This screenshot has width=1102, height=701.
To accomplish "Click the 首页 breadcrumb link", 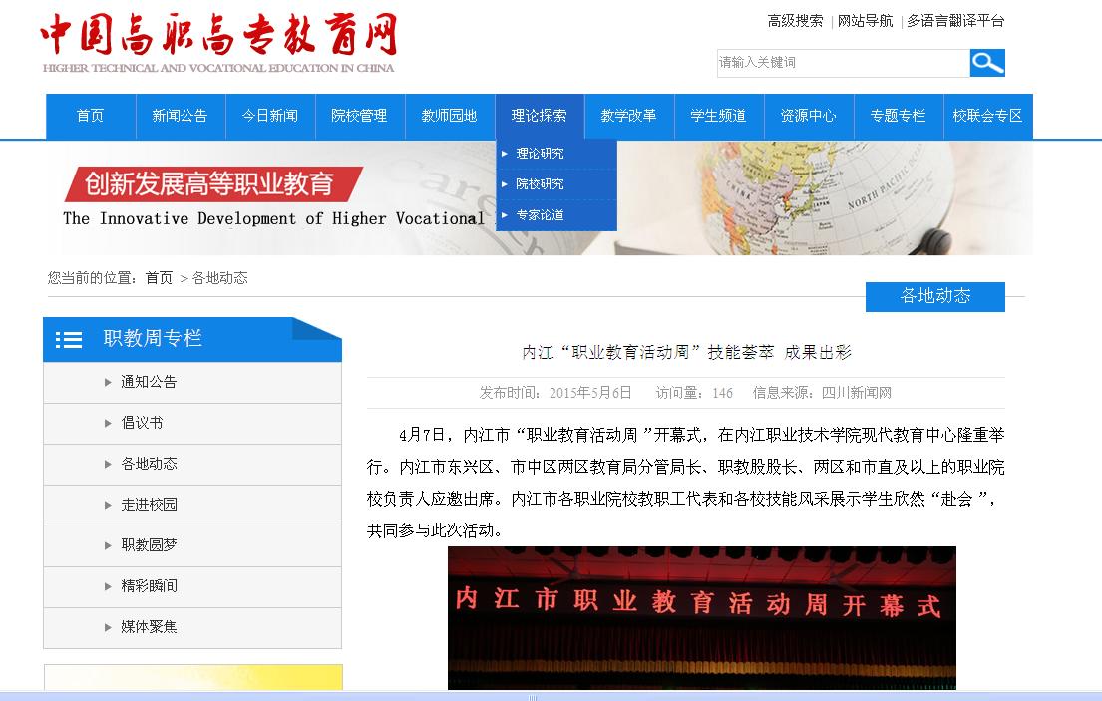I will click(159, 278).
